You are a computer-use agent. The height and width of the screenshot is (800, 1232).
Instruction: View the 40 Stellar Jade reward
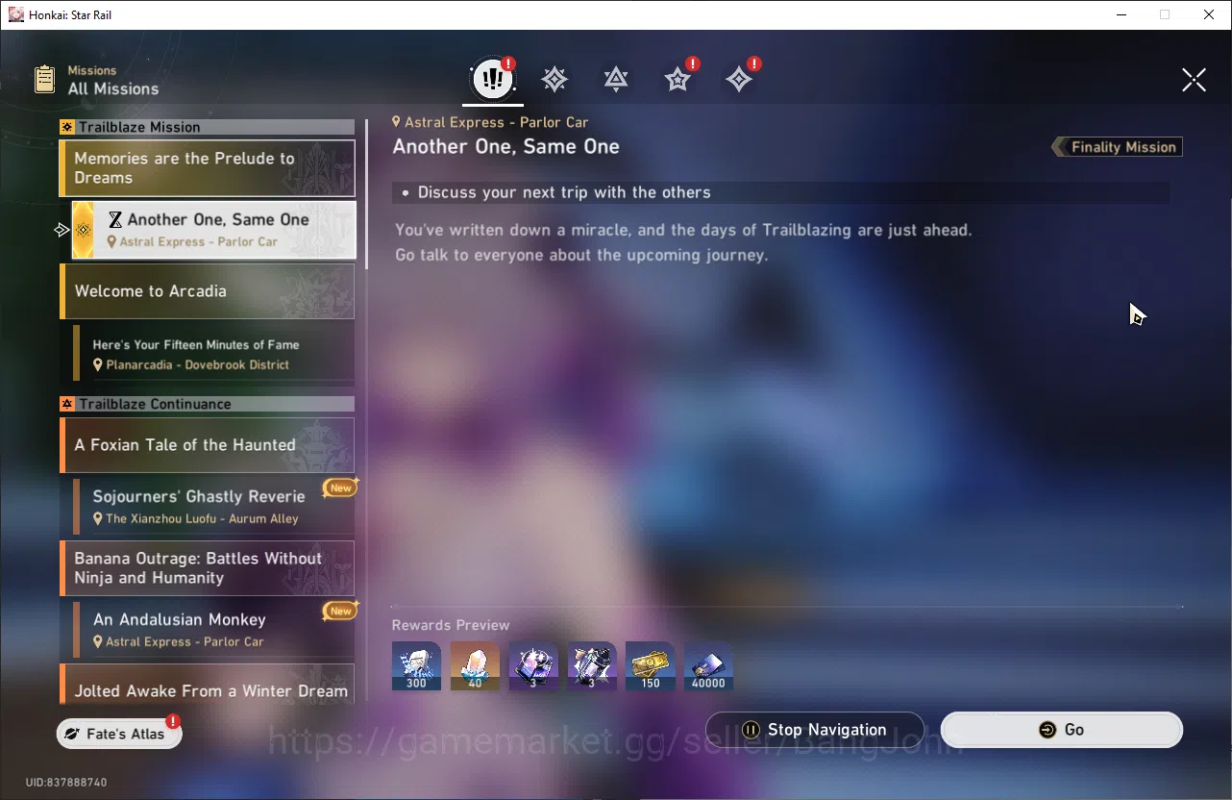coord(475,666)
